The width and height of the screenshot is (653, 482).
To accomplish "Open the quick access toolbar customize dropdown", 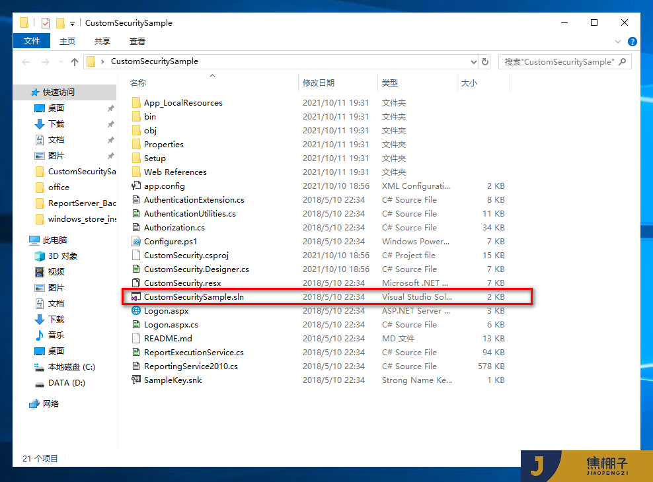I will [73, 22].
